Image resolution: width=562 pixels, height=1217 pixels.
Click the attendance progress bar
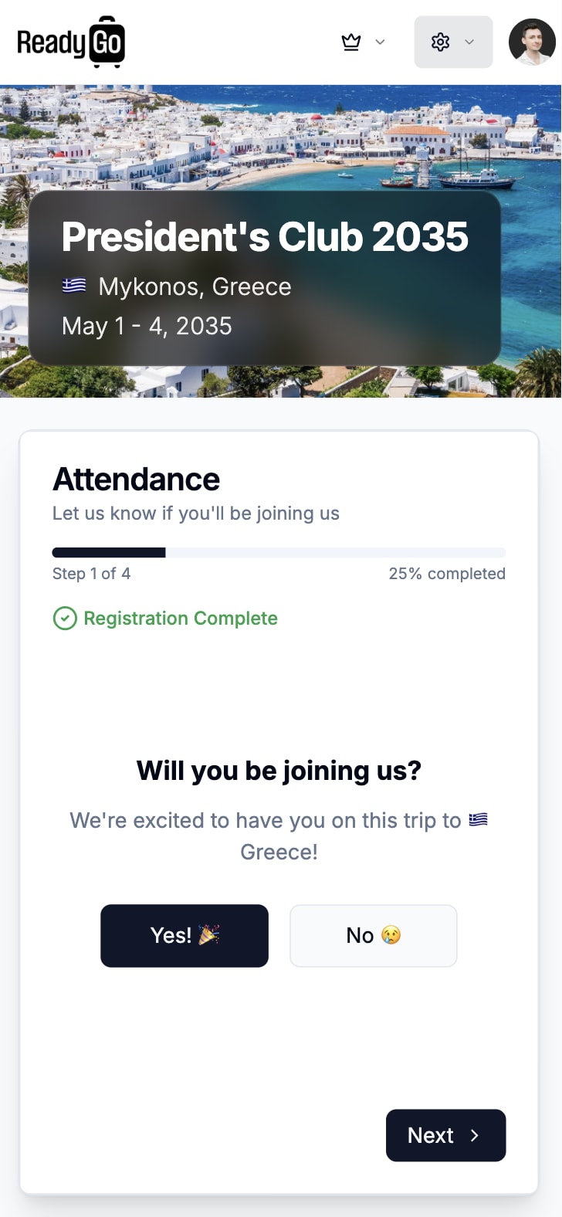[279, 552]
